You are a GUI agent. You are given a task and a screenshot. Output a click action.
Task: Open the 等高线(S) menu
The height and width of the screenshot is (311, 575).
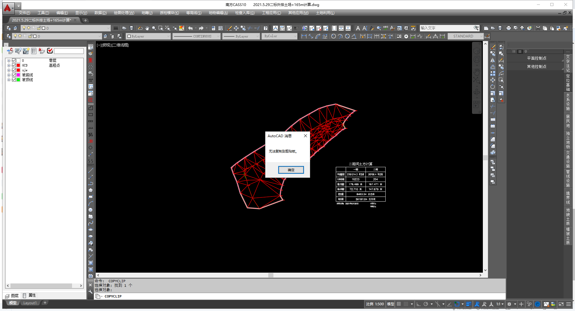(194, 13)
